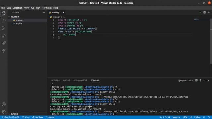Select the python3 terminal entry
The width and height of the screenshot is (212, 119).
[183, 81]
